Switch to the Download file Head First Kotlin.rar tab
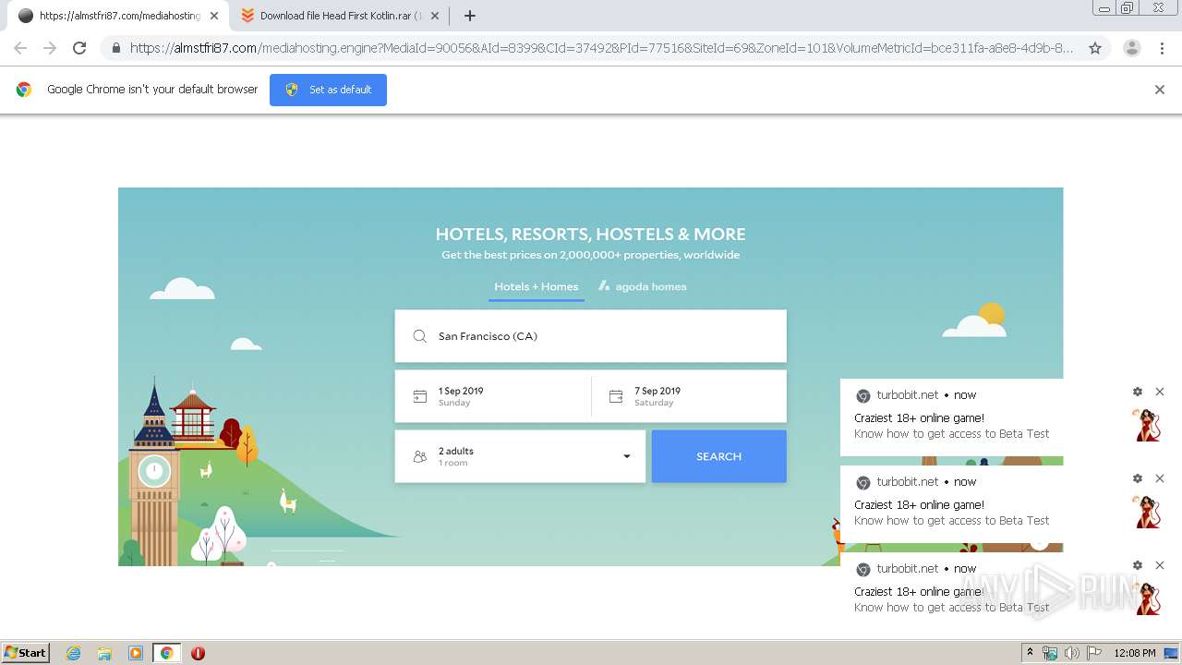The width and height of the screenshot is (1182, 665). pyautogui.click(x=338, y=16)
